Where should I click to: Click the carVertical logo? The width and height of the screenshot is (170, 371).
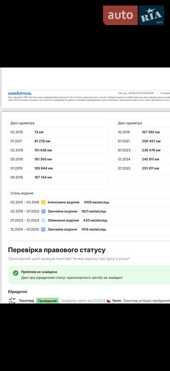coord(19,94)
